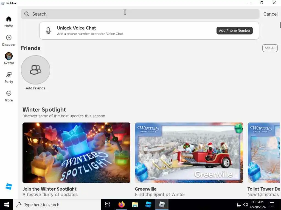The height and width of the screenshot is (210, 281).
Task: See All friends
Action: click(270, 48)
